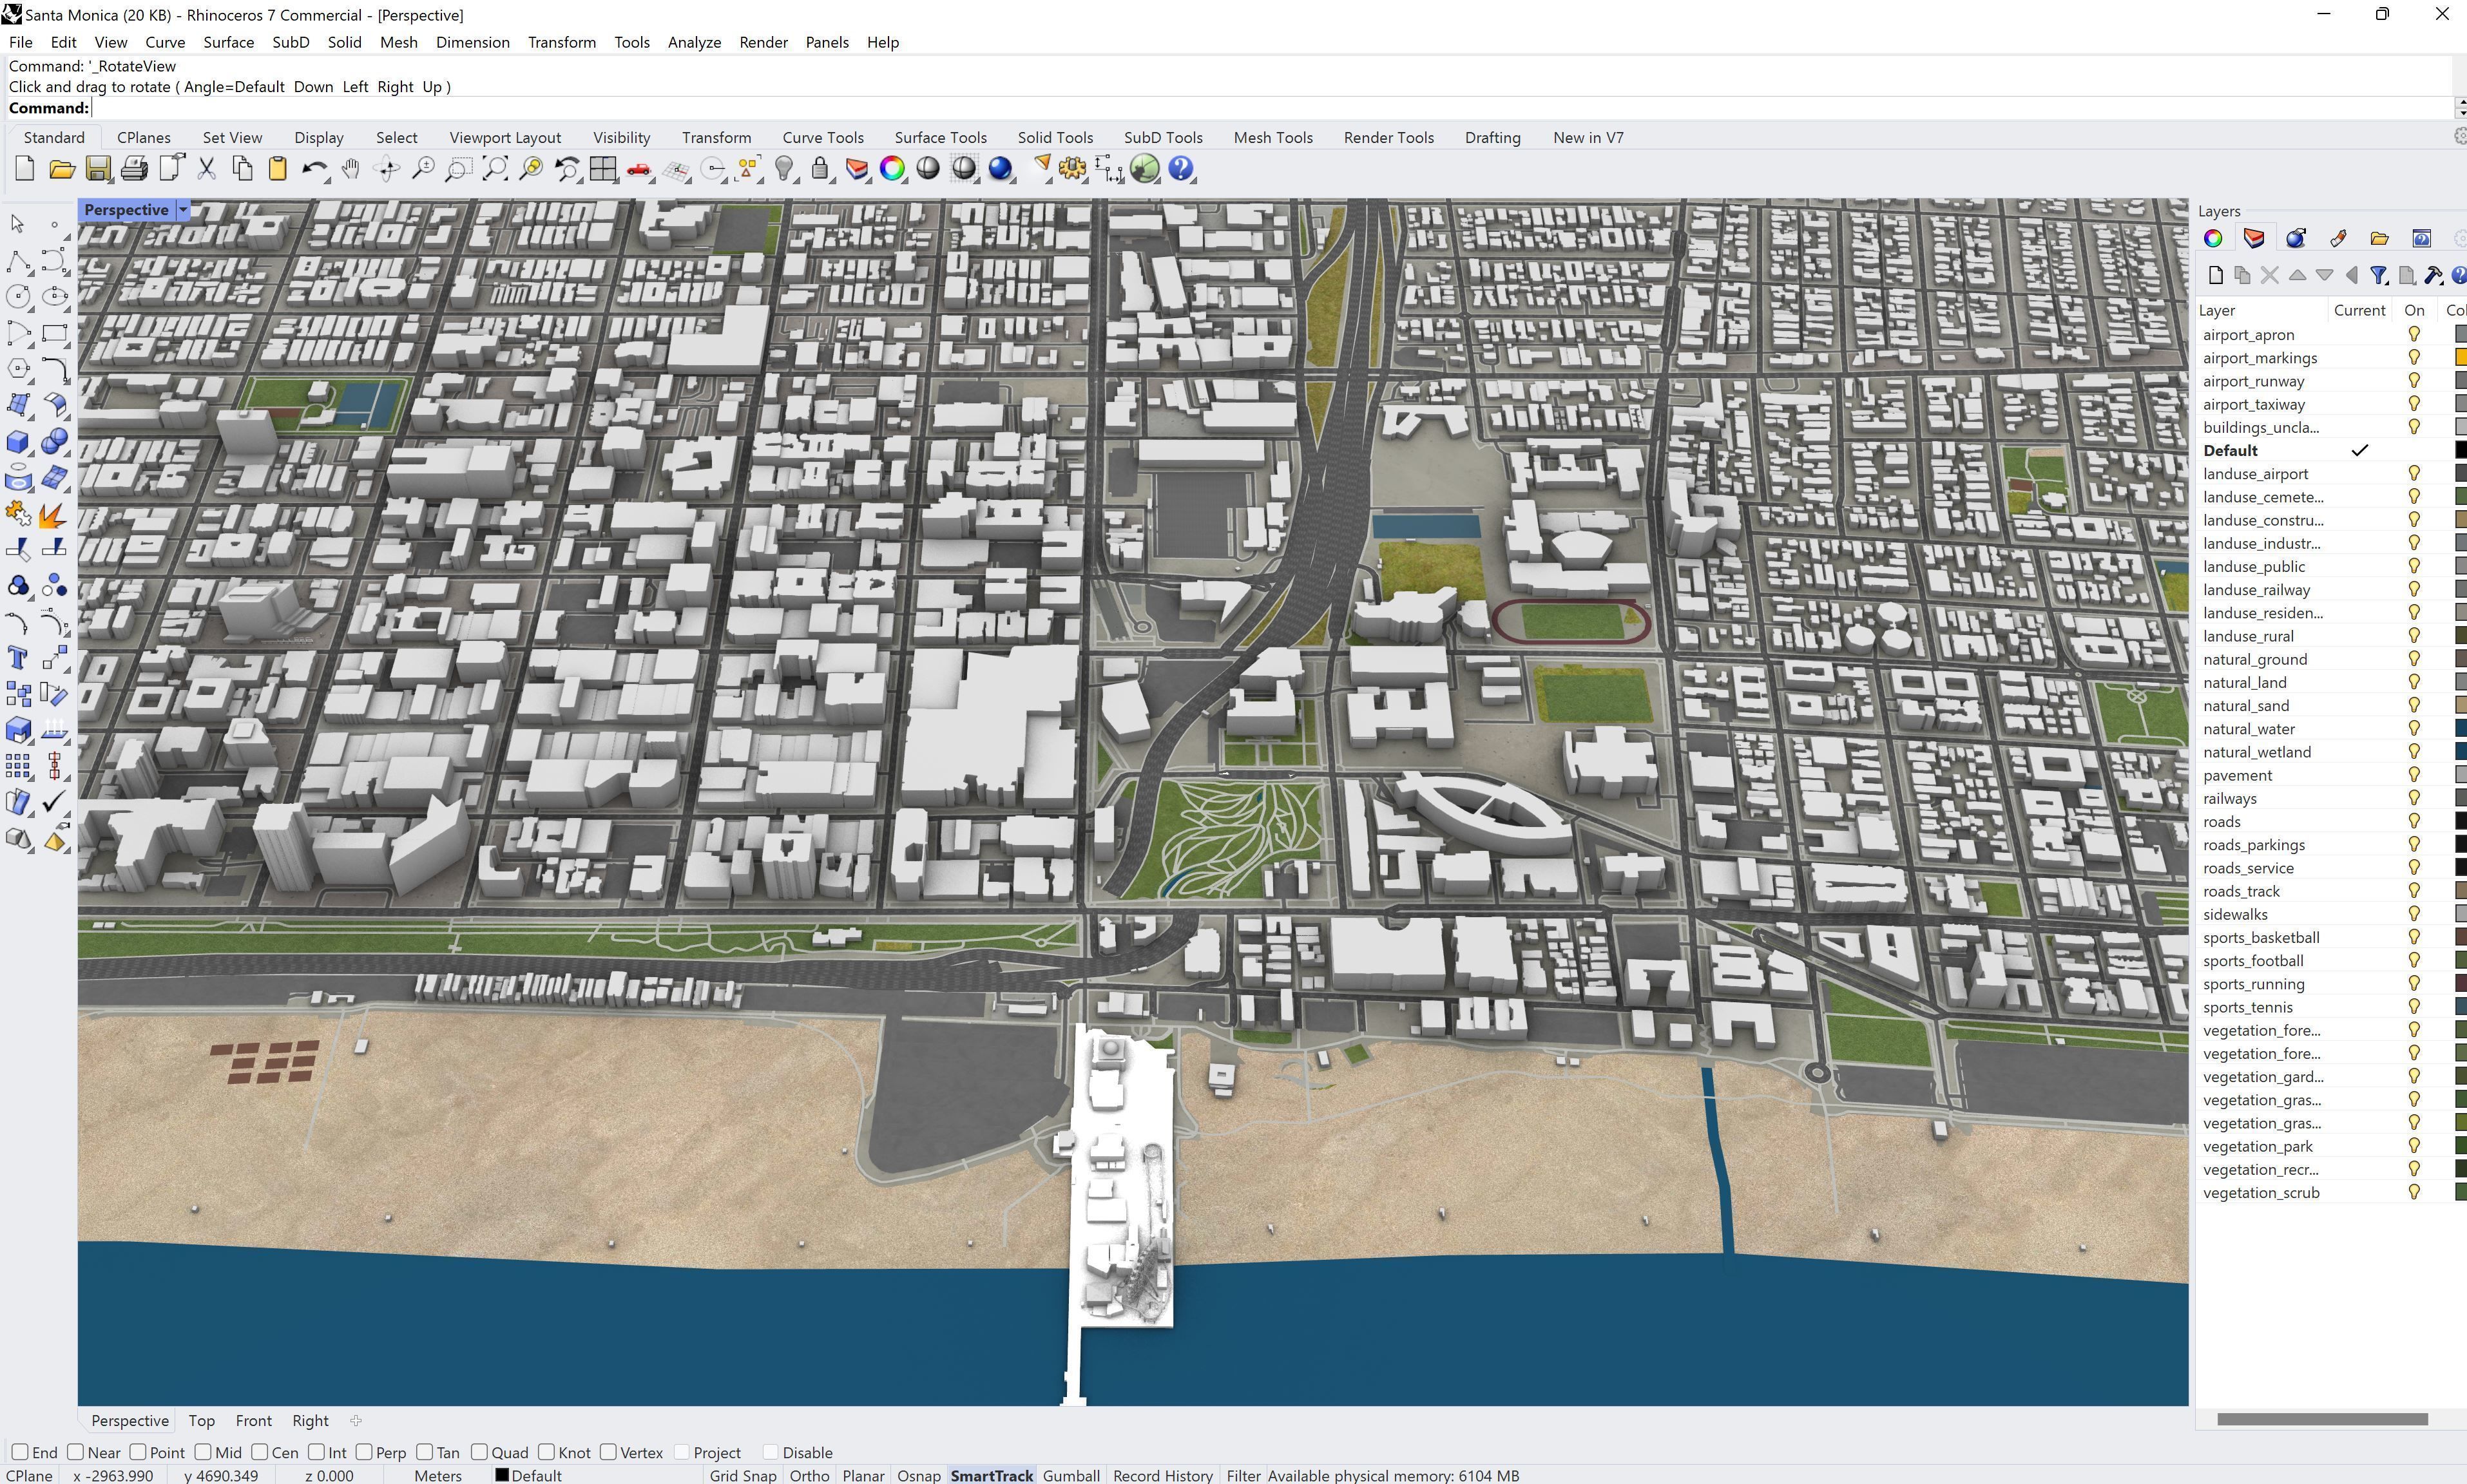Select the Box solid tool

18,441
